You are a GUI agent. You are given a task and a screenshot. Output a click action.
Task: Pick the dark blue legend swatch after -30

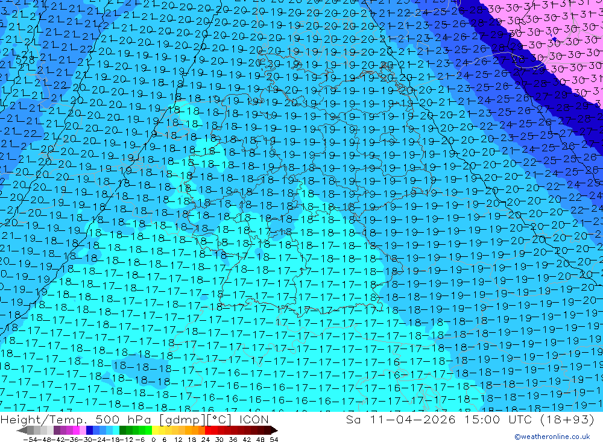pos(89,431)
